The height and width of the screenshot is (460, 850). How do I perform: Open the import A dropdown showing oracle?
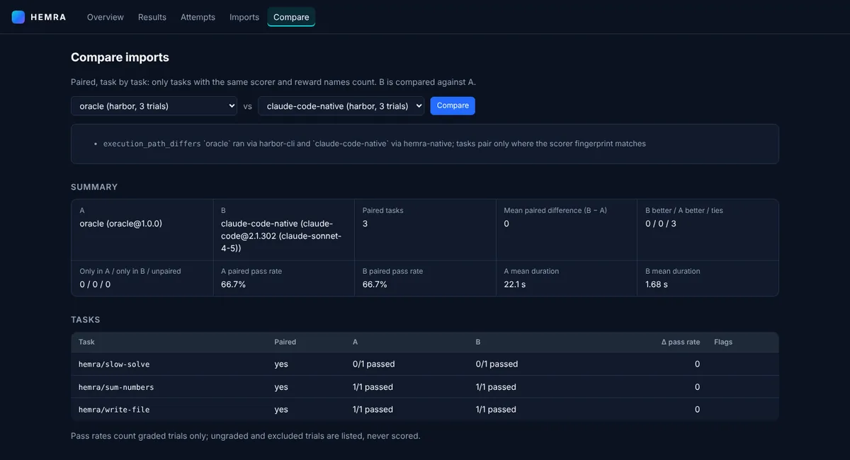[x=154, y=106]
